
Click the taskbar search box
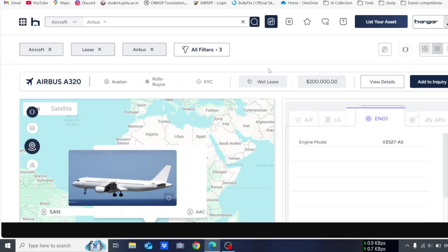(61, 245)
